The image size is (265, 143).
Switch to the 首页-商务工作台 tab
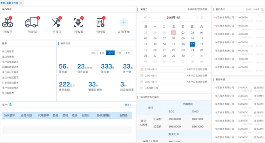pos(9,3)
